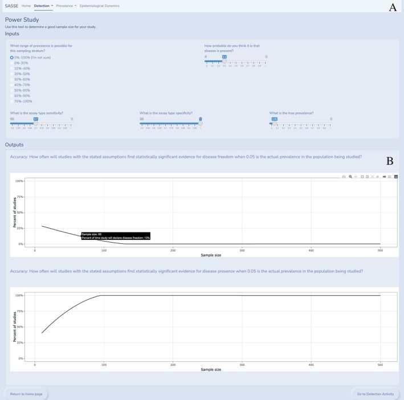Image resolution: width=404 pixels, height=400 pixels.
Task: Open the Epidemiological Dynamics tab
Action: [100, 6]
